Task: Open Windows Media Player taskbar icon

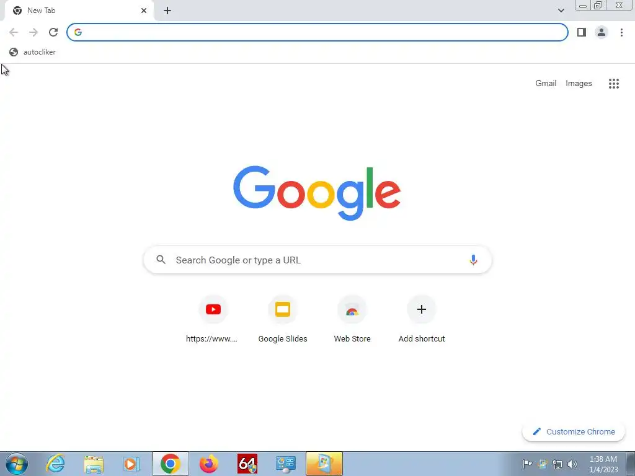Action: coord(131,464)
